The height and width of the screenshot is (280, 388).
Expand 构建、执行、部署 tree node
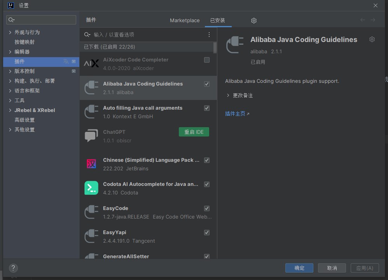coord(10,81)
